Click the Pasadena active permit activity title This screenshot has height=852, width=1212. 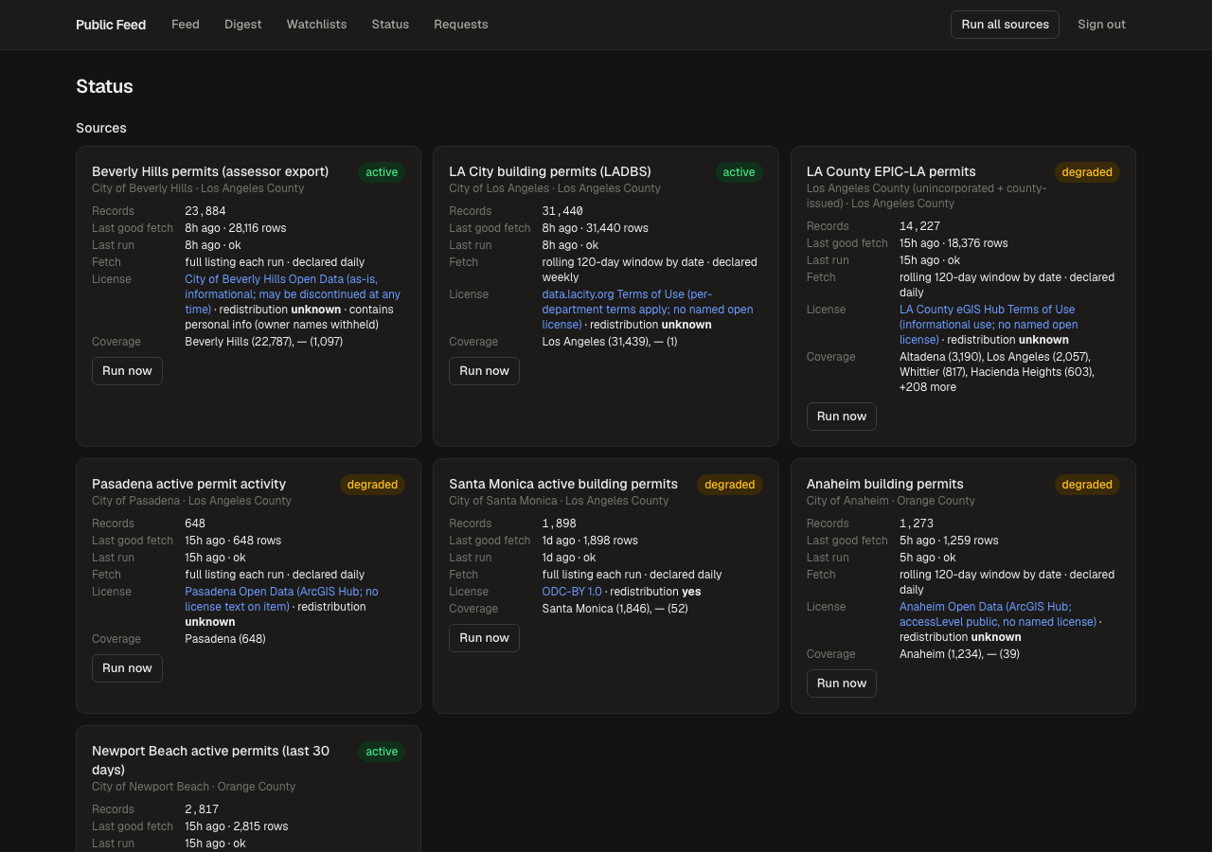click(x=188, y=484)
